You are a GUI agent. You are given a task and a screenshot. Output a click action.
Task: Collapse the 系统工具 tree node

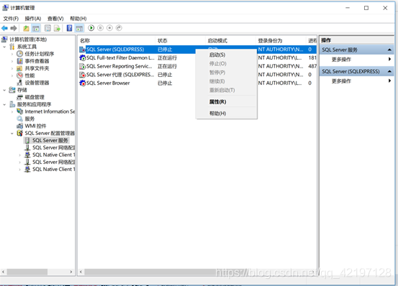pyautogui.click(x=4, y=47)
